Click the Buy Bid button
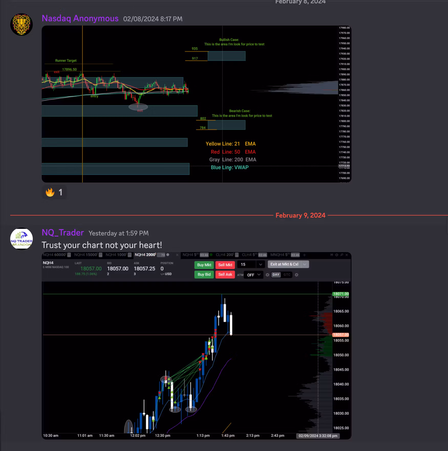This screenshot has width=448, height=451. click(x=204, y=275)
